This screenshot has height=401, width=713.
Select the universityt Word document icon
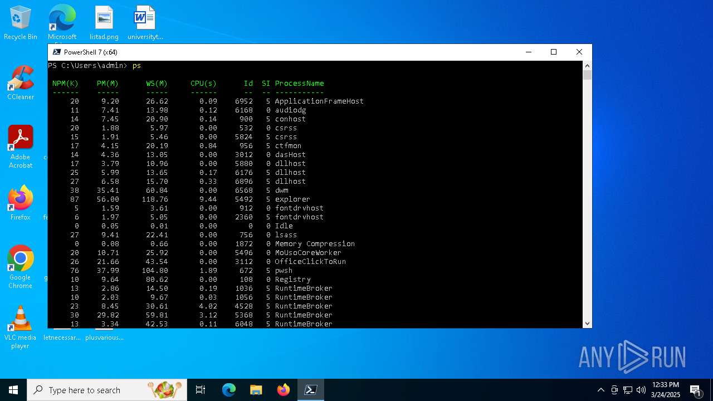coord(145,23)
